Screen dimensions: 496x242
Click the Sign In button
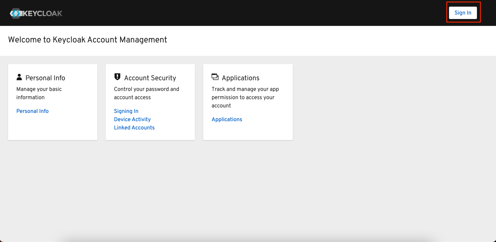pos(463,13)
